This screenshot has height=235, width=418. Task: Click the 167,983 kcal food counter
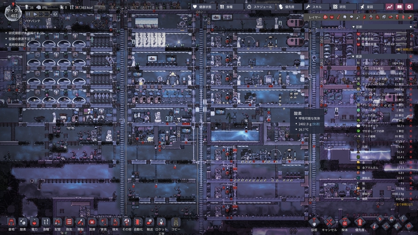pyautogui.click(x=81, y=7)
